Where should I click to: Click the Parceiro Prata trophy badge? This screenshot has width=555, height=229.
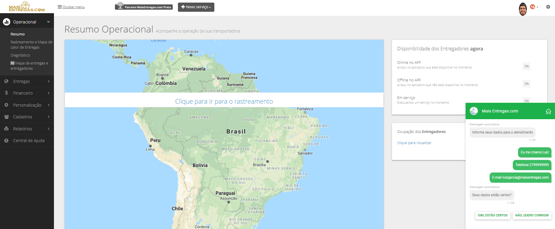[144, 6]
